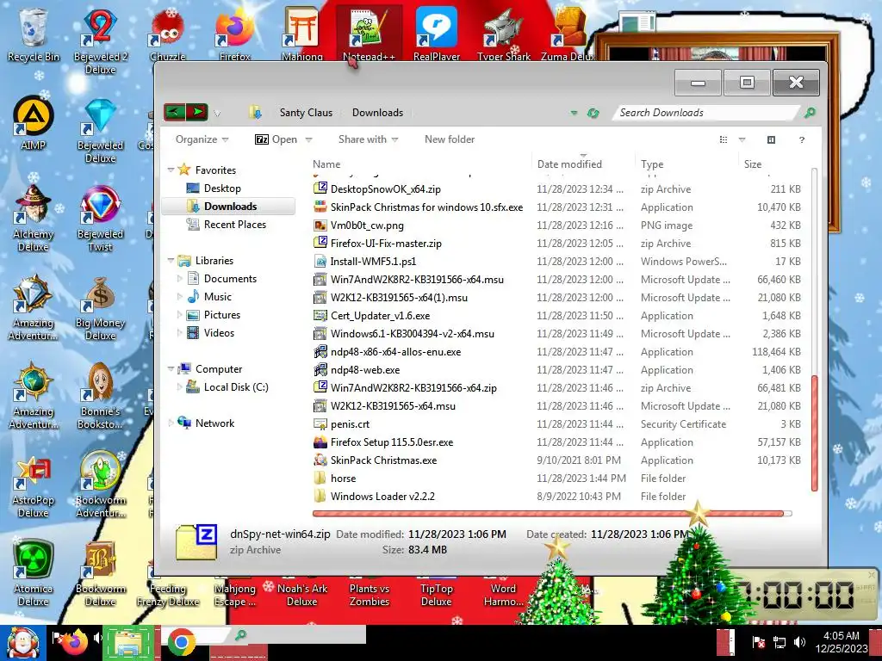Launch Bookworm Deluxe shortcut
Image resolution: width=882 pixels, height=661 pixels.
100,573
